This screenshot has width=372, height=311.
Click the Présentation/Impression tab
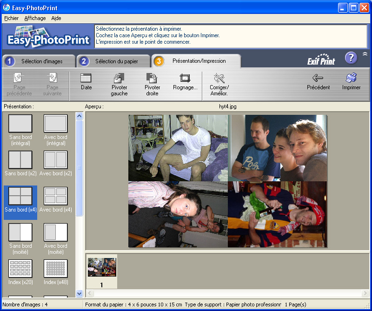tap(196, 61)
